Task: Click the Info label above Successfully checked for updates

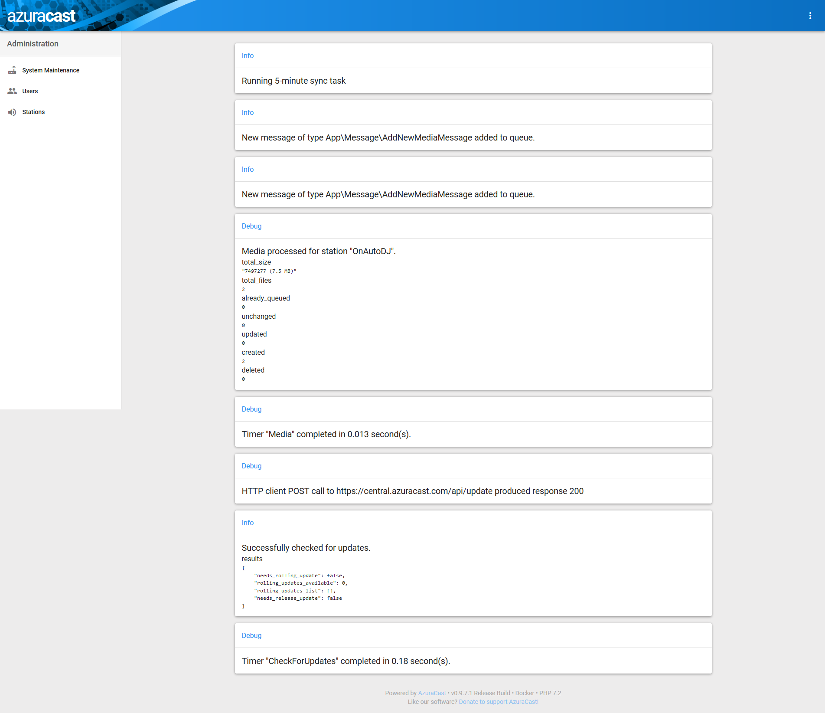Action: point(248,523)
